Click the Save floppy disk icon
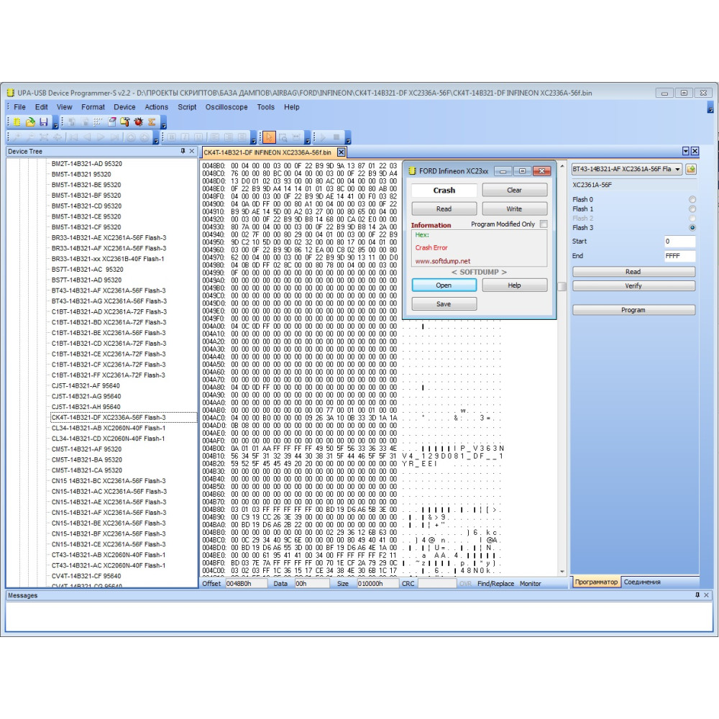 [x=44, y=122]
